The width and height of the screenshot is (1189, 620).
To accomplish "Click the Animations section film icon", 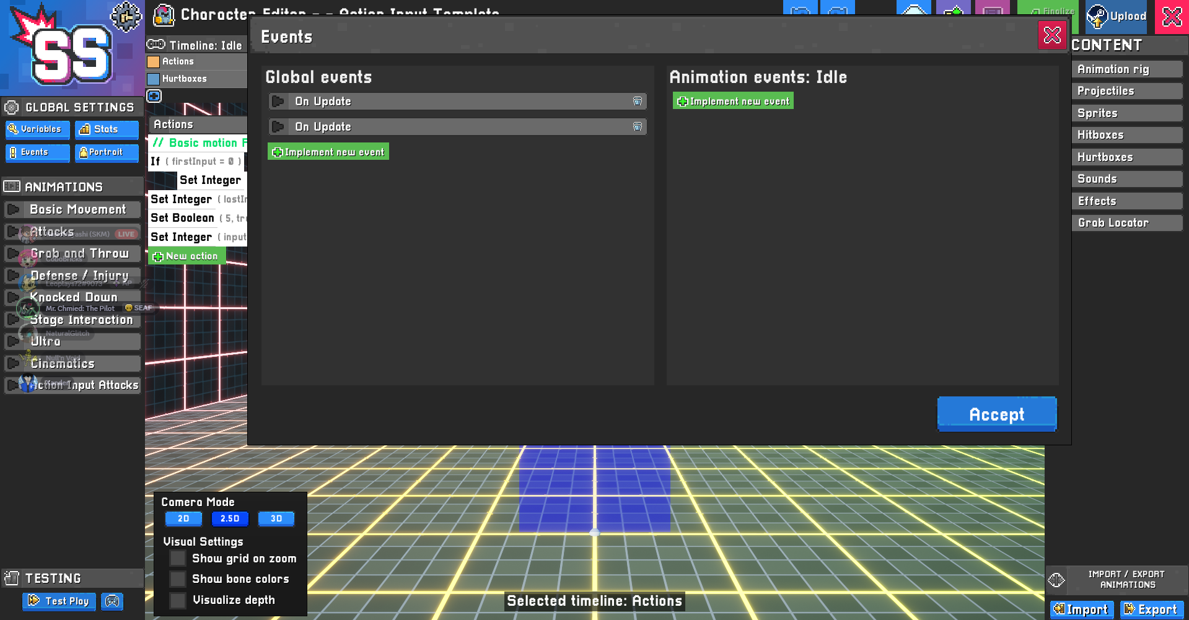I will (12, 186).
